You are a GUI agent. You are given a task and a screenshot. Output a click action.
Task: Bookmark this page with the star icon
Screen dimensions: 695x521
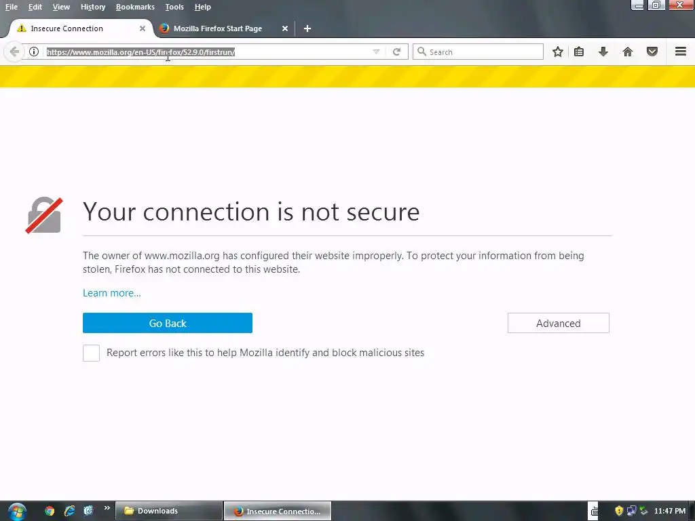(558, 52)
